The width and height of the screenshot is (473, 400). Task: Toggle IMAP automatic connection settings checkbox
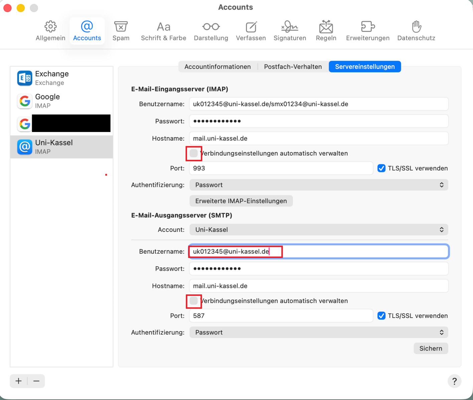(x=194, y=153)
